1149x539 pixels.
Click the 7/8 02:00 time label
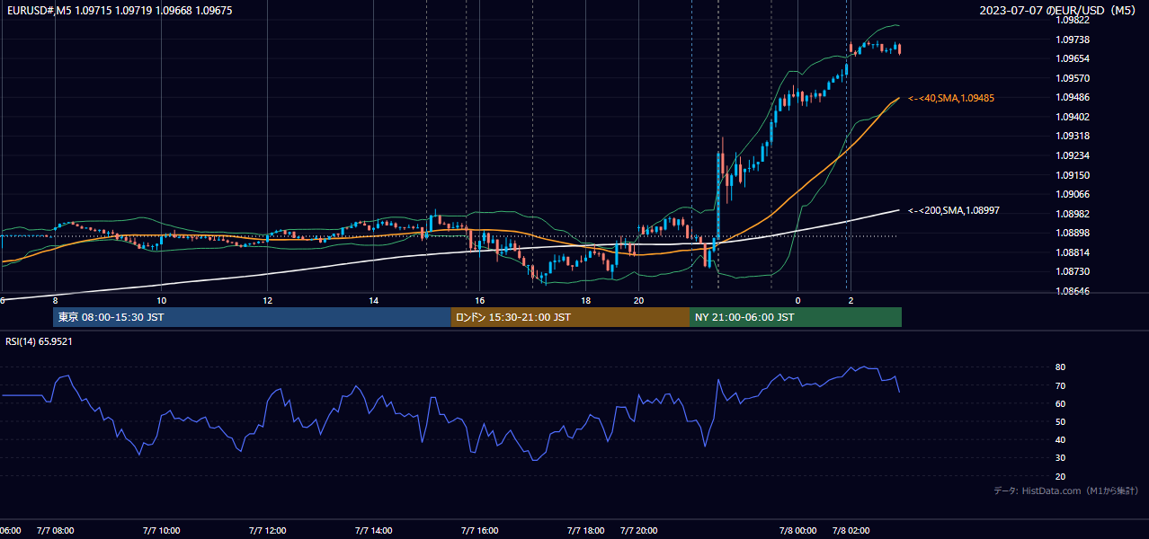pyautogui.click(x=851, y=531)
